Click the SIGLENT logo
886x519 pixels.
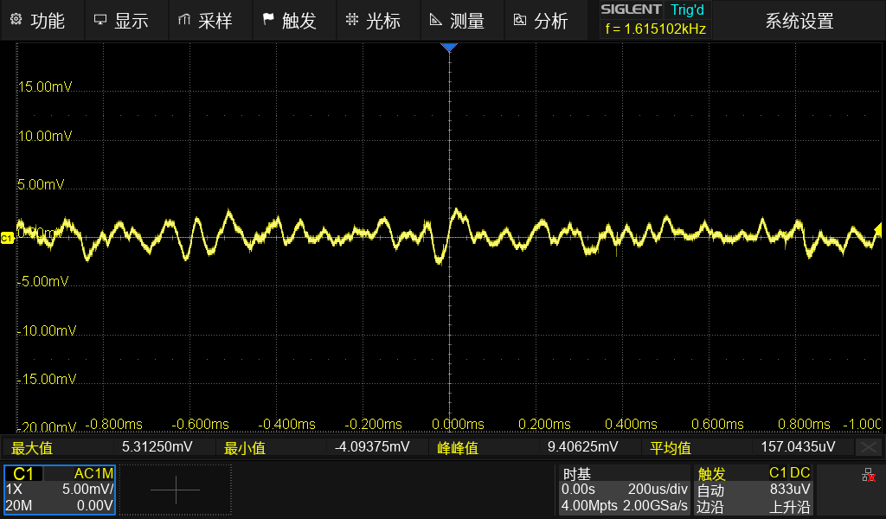point(631,10)
